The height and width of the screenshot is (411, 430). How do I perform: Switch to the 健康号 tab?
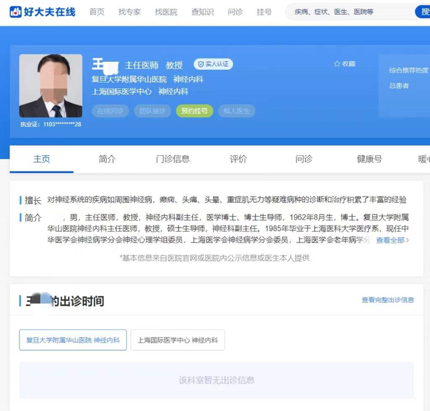(x=370, y=159)
